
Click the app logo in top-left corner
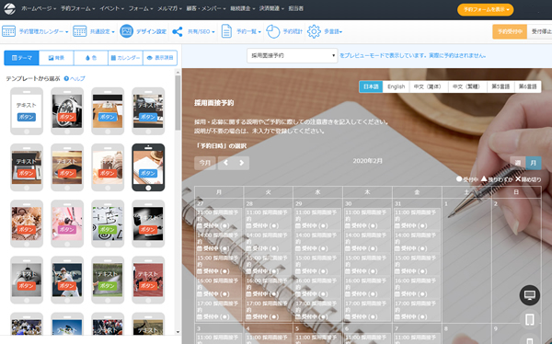pyautogui.click(x=9, y=9)
